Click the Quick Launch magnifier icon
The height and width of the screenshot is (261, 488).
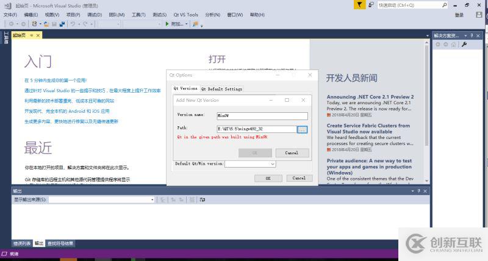click(x=445, y=5)
